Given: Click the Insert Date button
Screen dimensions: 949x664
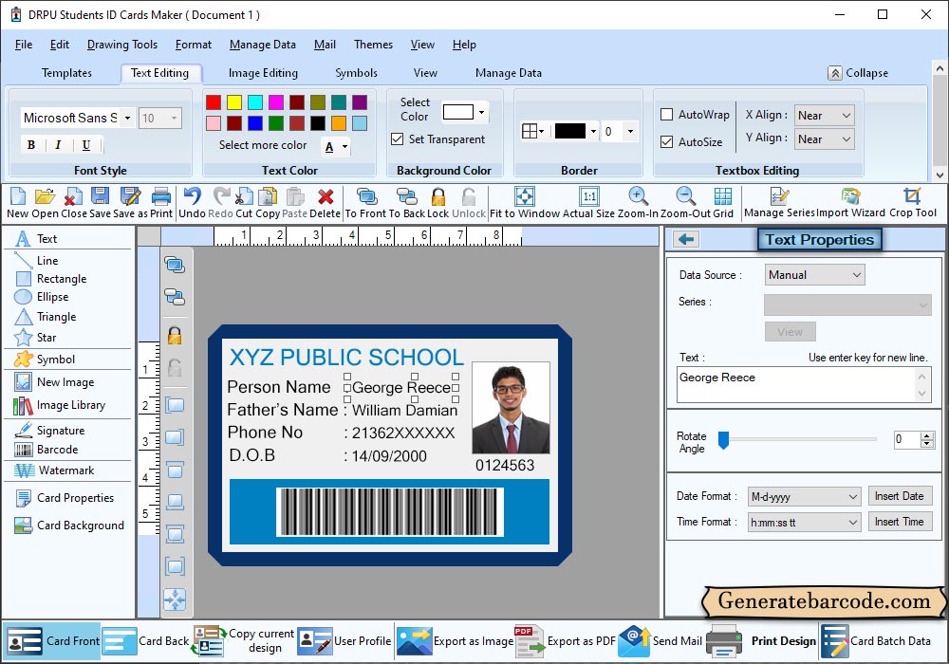Looking at the screenshot, I should [900, 496].
